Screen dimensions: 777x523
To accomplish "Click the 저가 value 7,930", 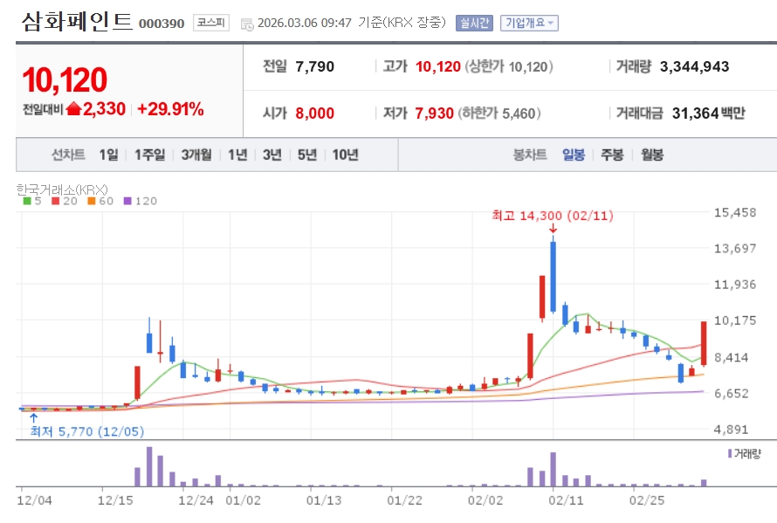I will coord(434,114).
